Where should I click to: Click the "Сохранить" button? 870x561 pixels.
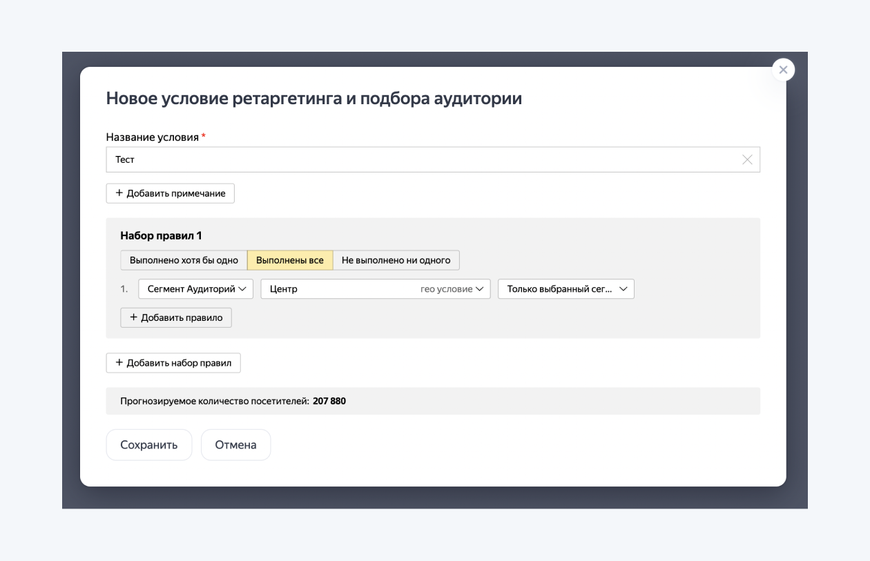(x=148, y=444)
